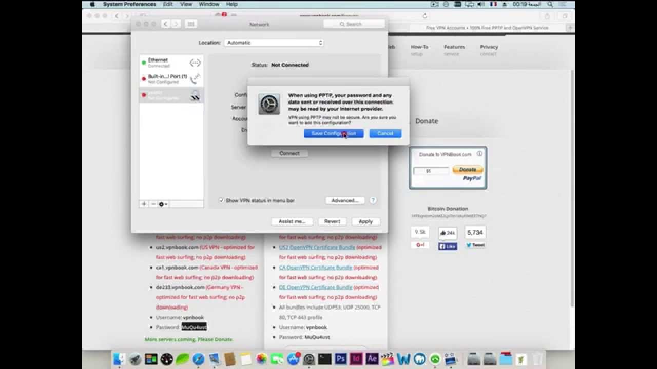Image resolution: width=657 pixels, height=369 pixels.
Task: Click the Assist me button
Action: pyautogui.click(x=292, y=222)
